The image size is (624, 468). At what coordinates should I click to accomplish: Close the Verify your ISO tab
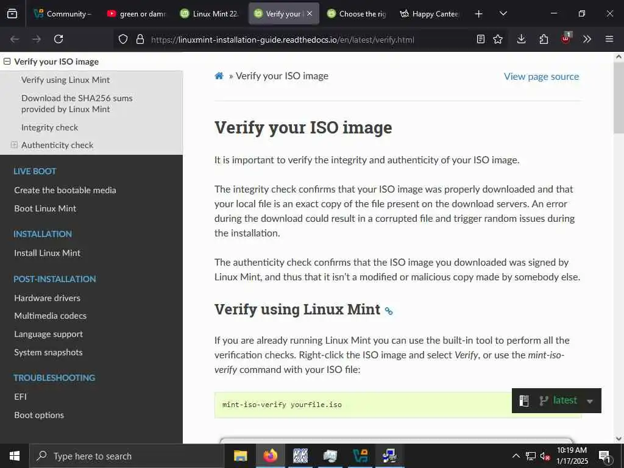tap(310, 13)
